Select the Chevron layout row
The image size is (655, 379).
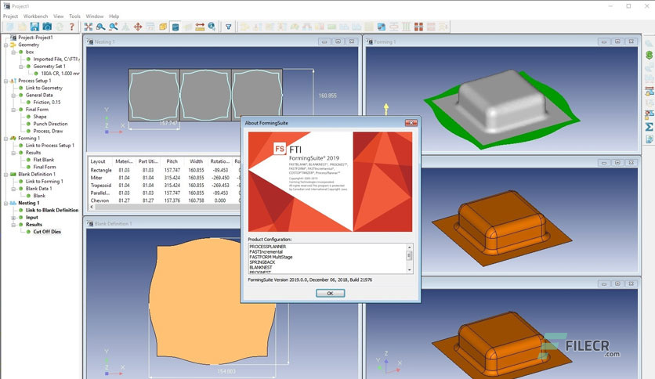tap(165, 200)
